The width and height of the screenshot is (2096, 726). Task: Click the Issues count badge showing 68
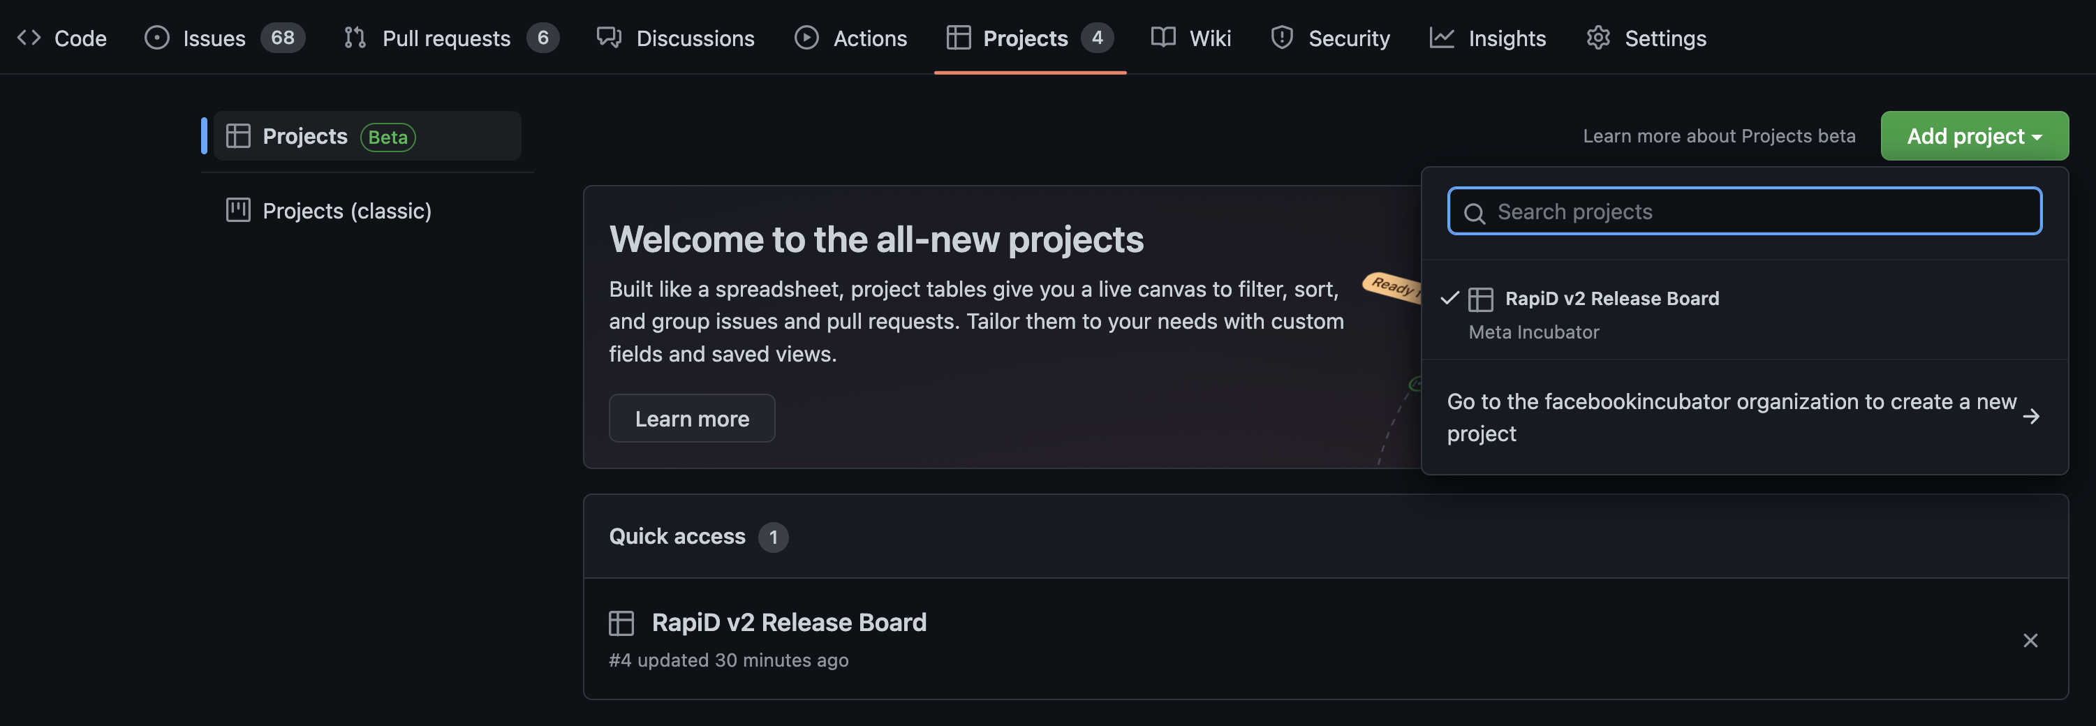[283, 38]
